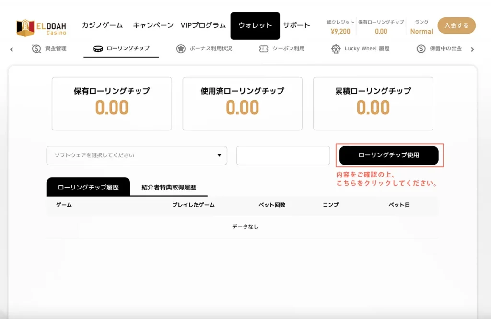Switch to the 紹介者特典取得履歴 tab
This screenshot has width=491, height=319.
[169, 188]
